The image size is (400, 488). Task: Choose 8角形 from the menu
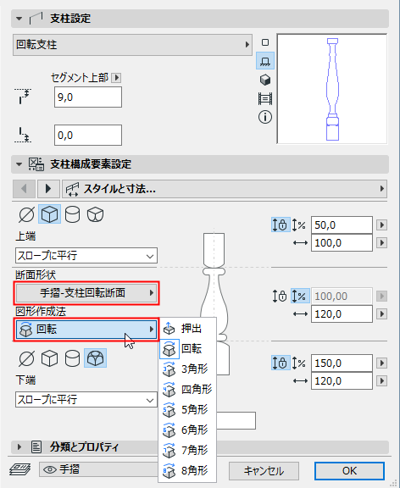[x=187, y=470]
